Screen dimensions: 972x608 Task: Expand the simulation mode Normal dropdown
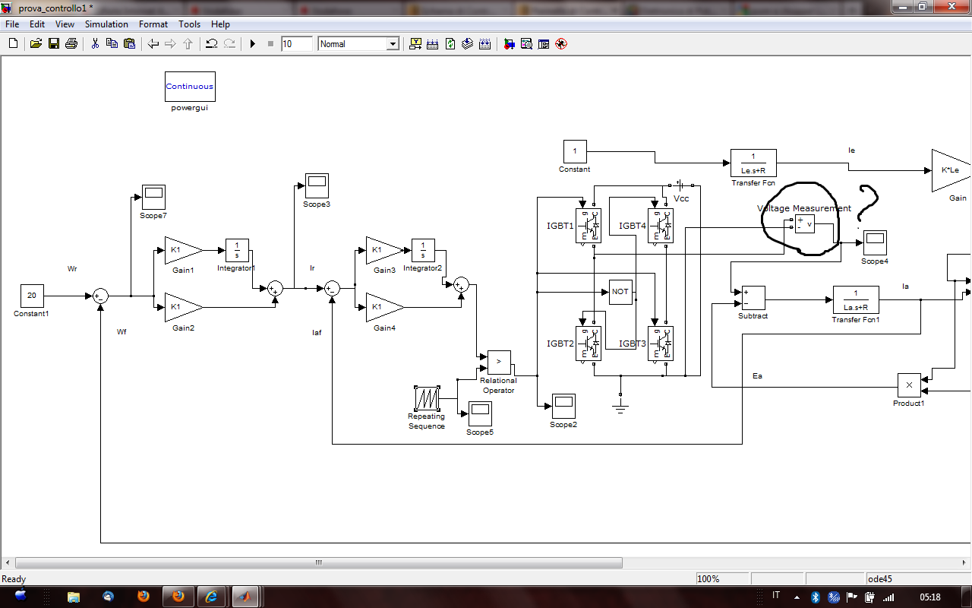point(393,44)
